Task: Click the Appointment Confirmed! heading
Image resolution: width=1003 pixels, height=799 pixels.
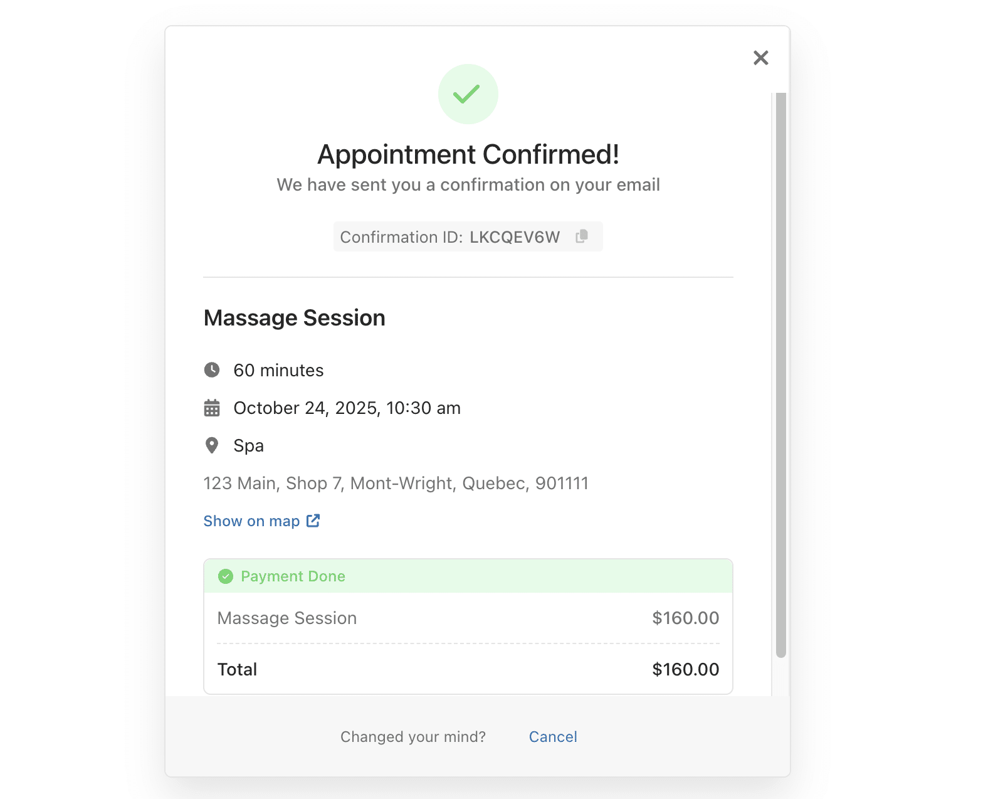Action: coord(468,154)
